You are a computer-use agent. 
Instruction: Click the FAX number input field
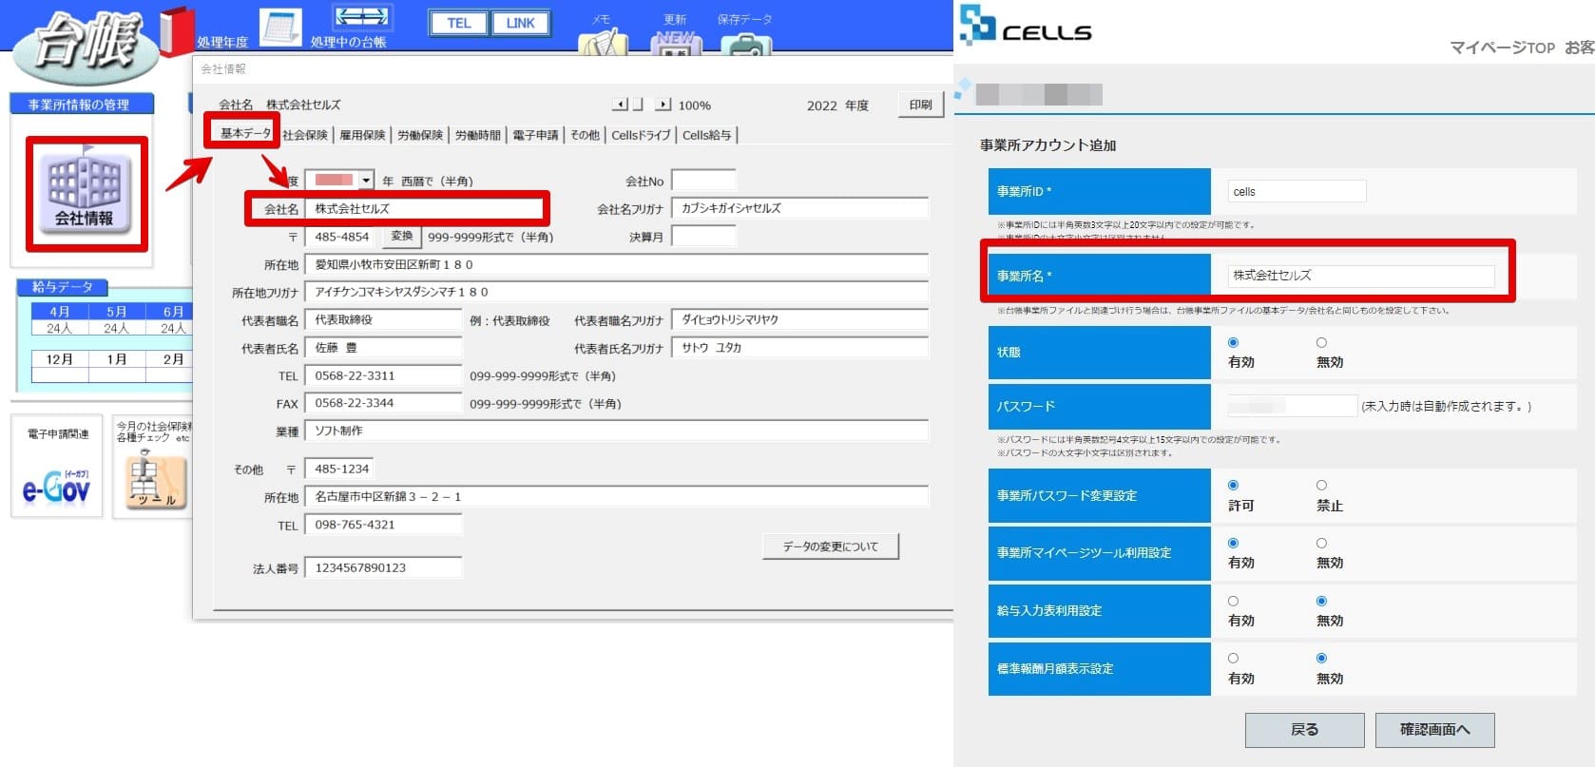tap(383, 403)
